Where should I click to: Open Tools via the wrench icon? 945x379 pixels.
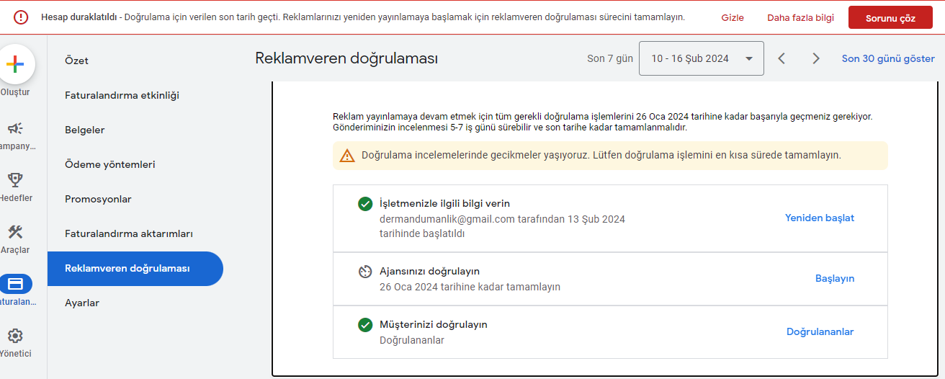click(15, 232)
